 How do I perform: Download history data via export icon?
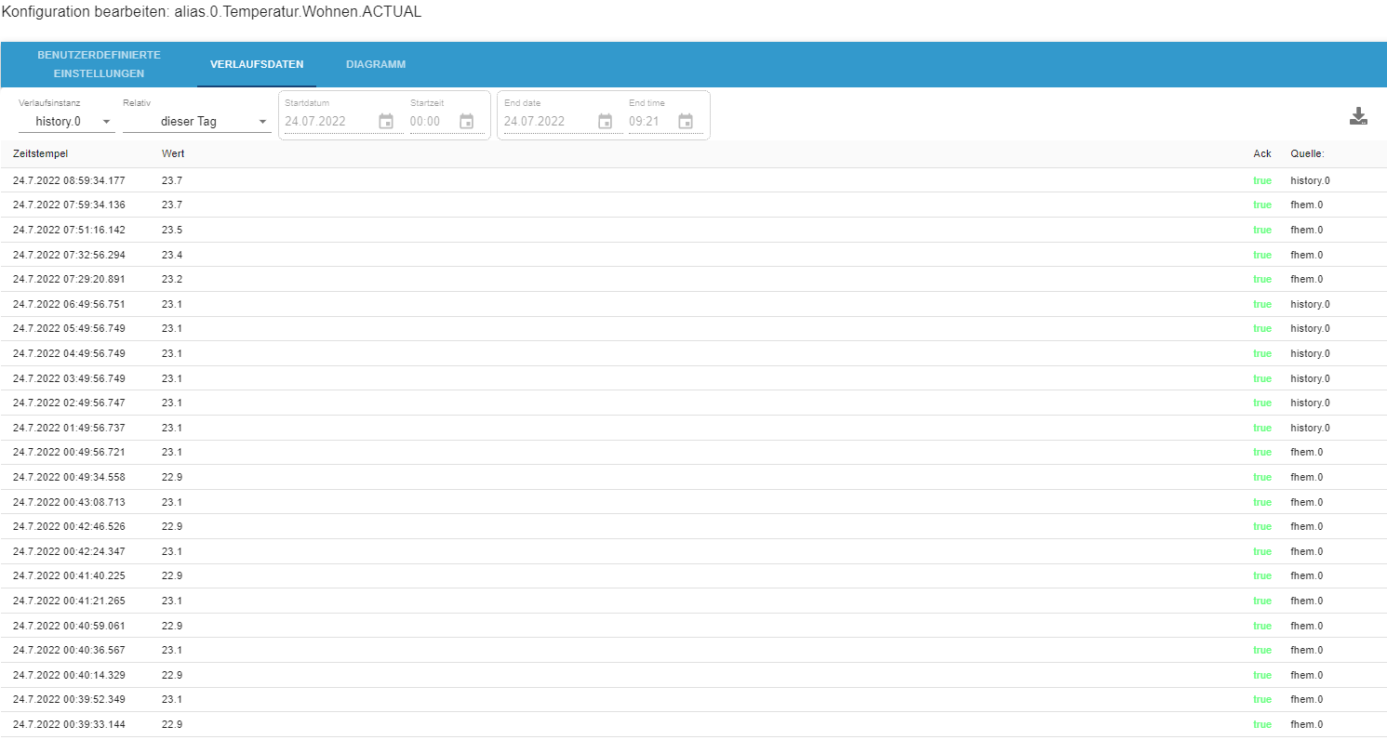pos(1358,116)
